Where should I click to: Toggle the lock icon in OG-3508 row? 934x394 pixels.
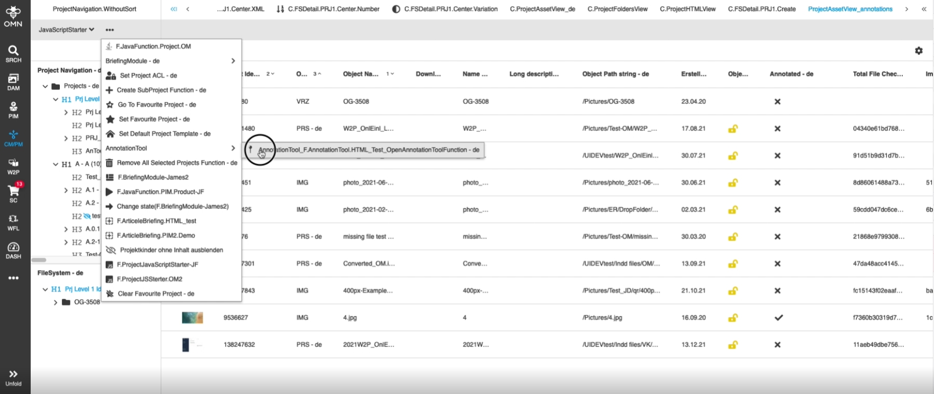click(x=733, y=102)
